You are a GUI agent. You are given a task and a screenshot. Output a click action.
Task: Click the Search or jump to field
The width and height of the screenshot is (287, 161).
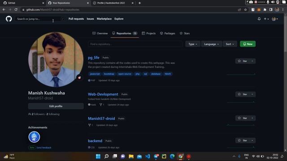coord(40,19)
